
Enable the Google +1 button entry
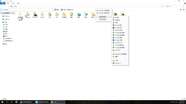pyautogui.click(x=120, y=63)
